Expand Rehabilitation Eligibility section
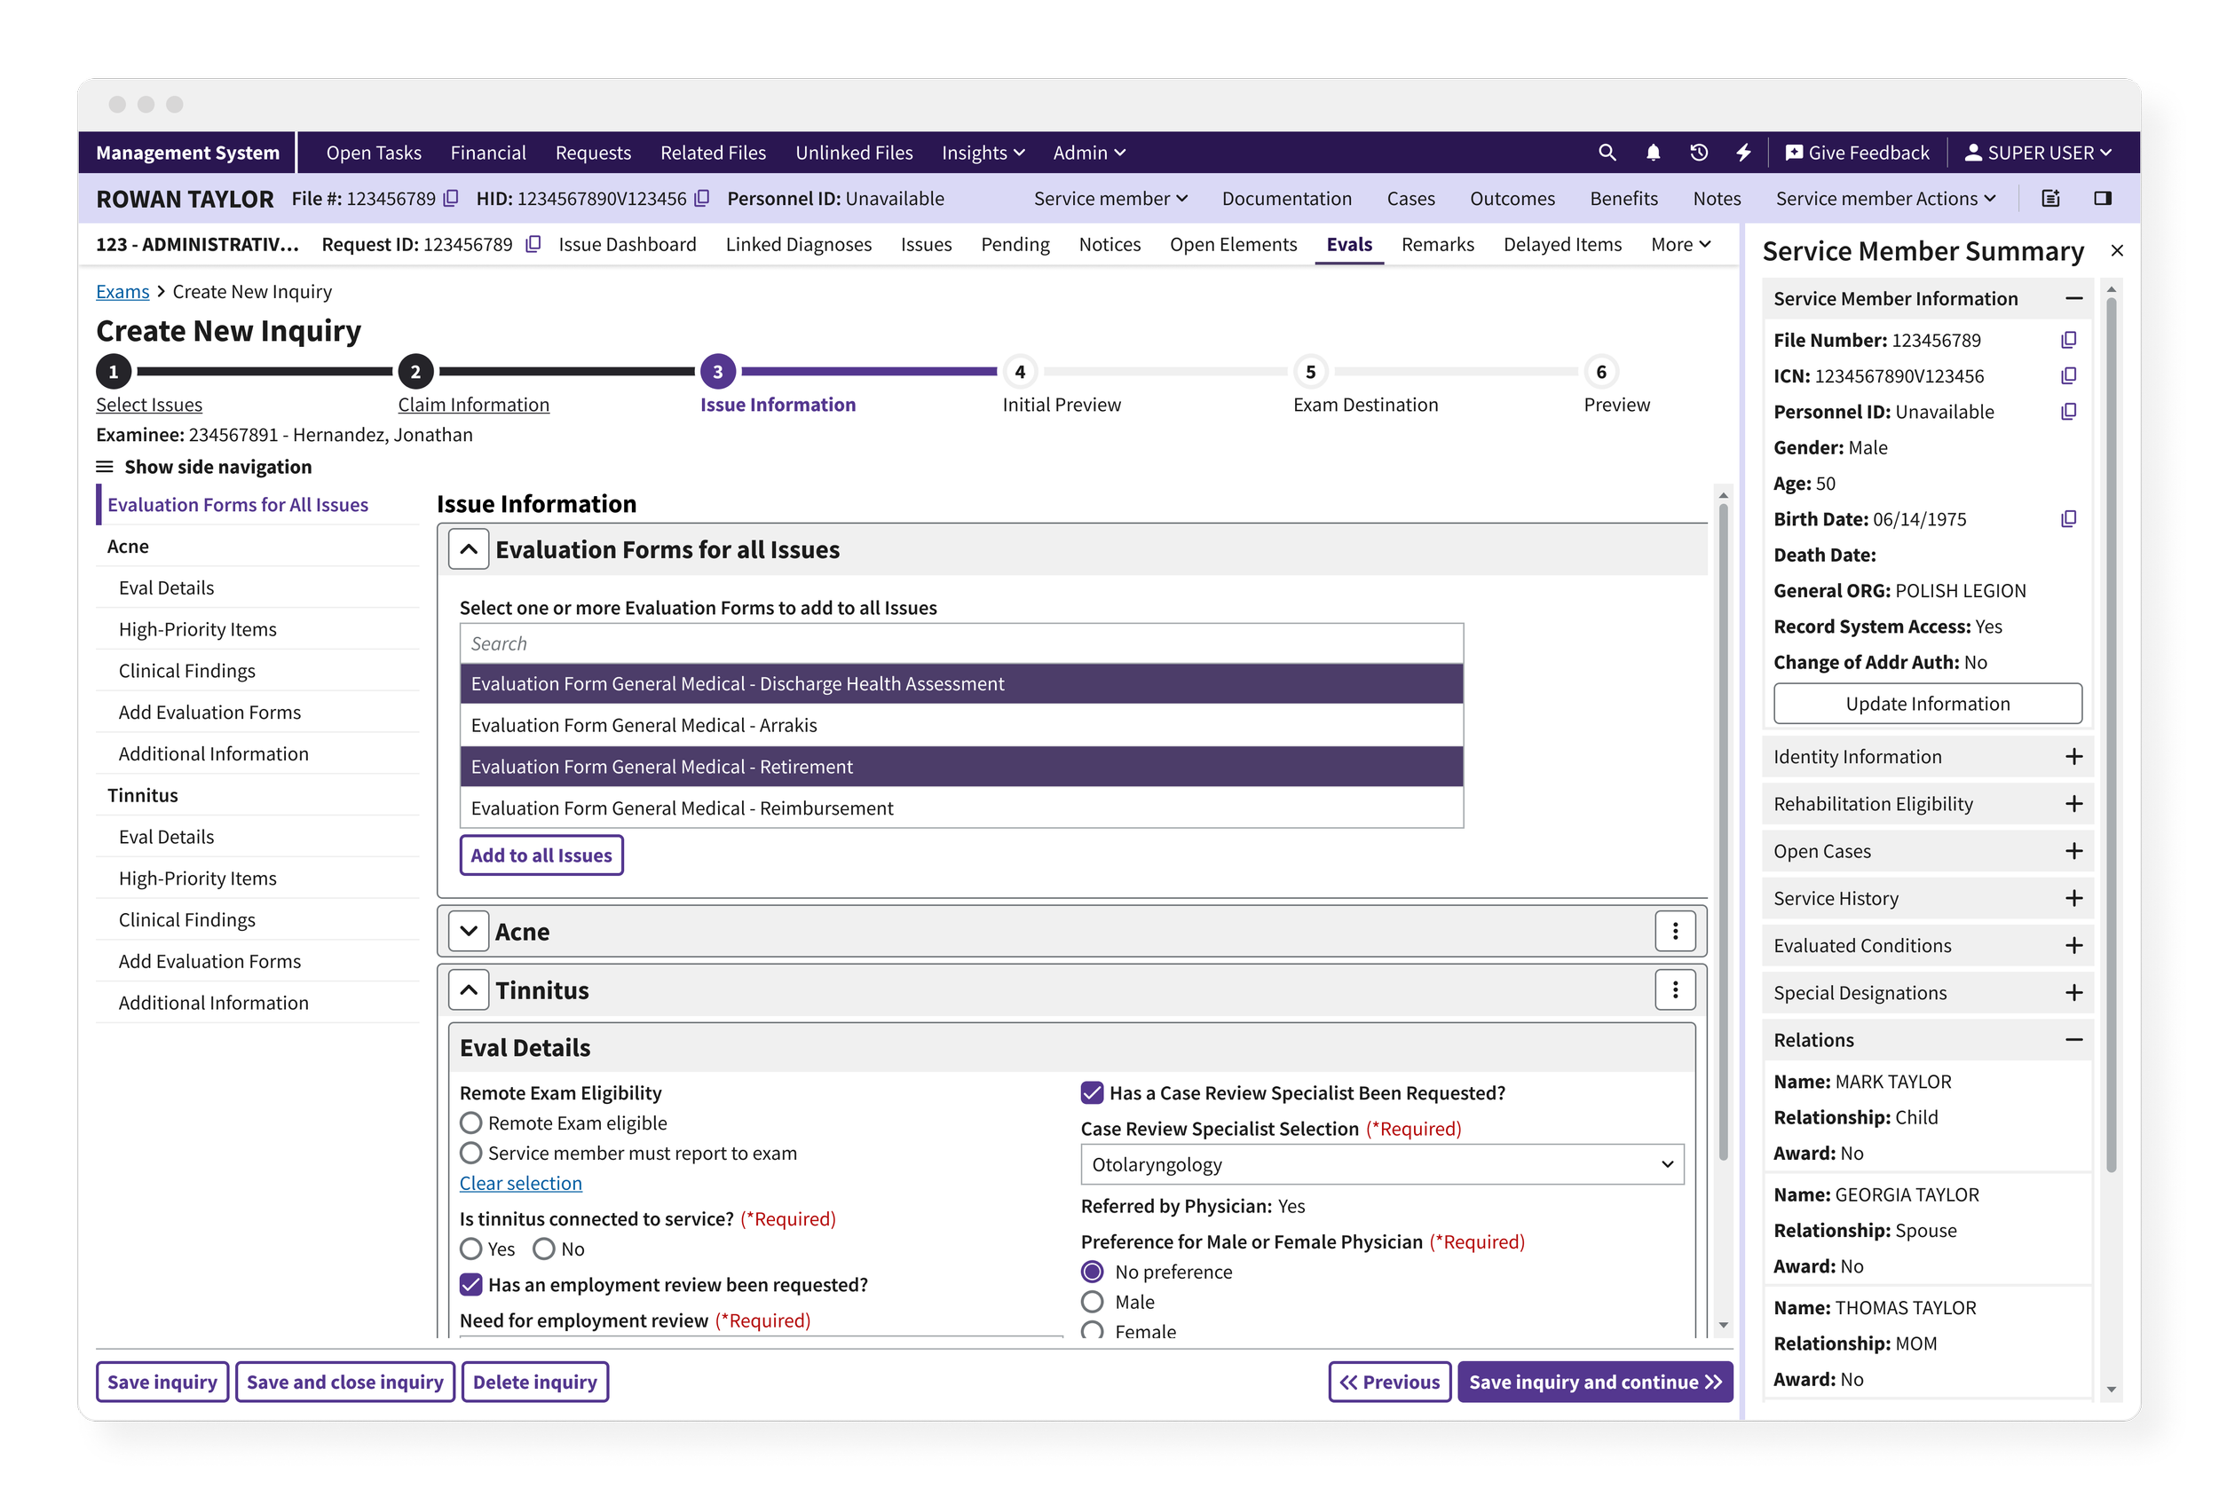The height and width of the screenshot is (1497, 2219). (2073, 804)
